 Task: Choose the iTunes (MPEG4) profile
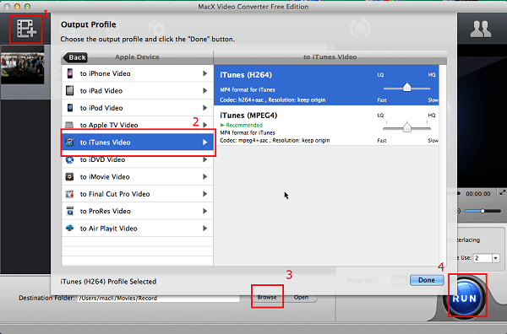(x=326, y=126)
